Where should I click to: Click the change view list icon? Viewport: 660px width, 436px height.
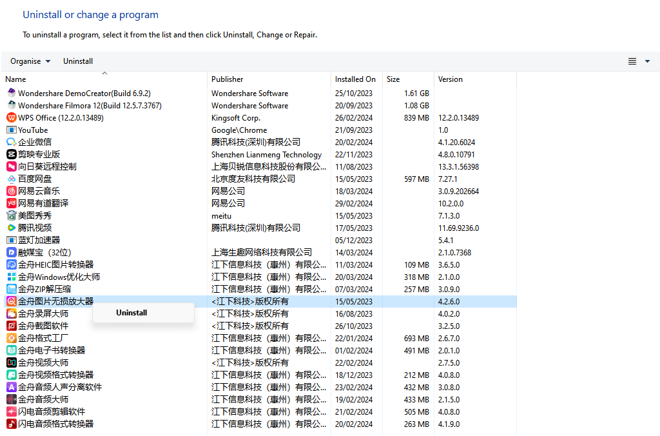tap(632, 61)
